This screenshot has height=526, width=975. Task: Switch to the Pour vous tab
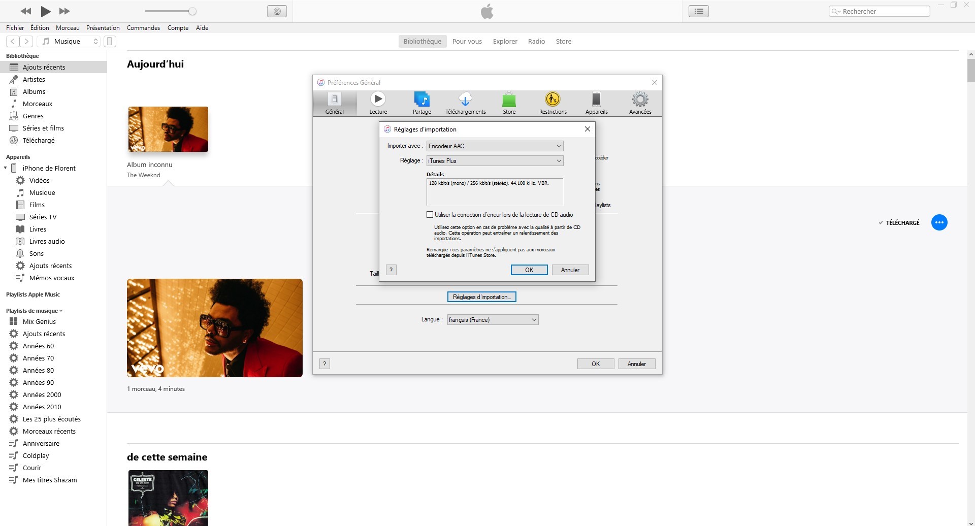(467, 42)
